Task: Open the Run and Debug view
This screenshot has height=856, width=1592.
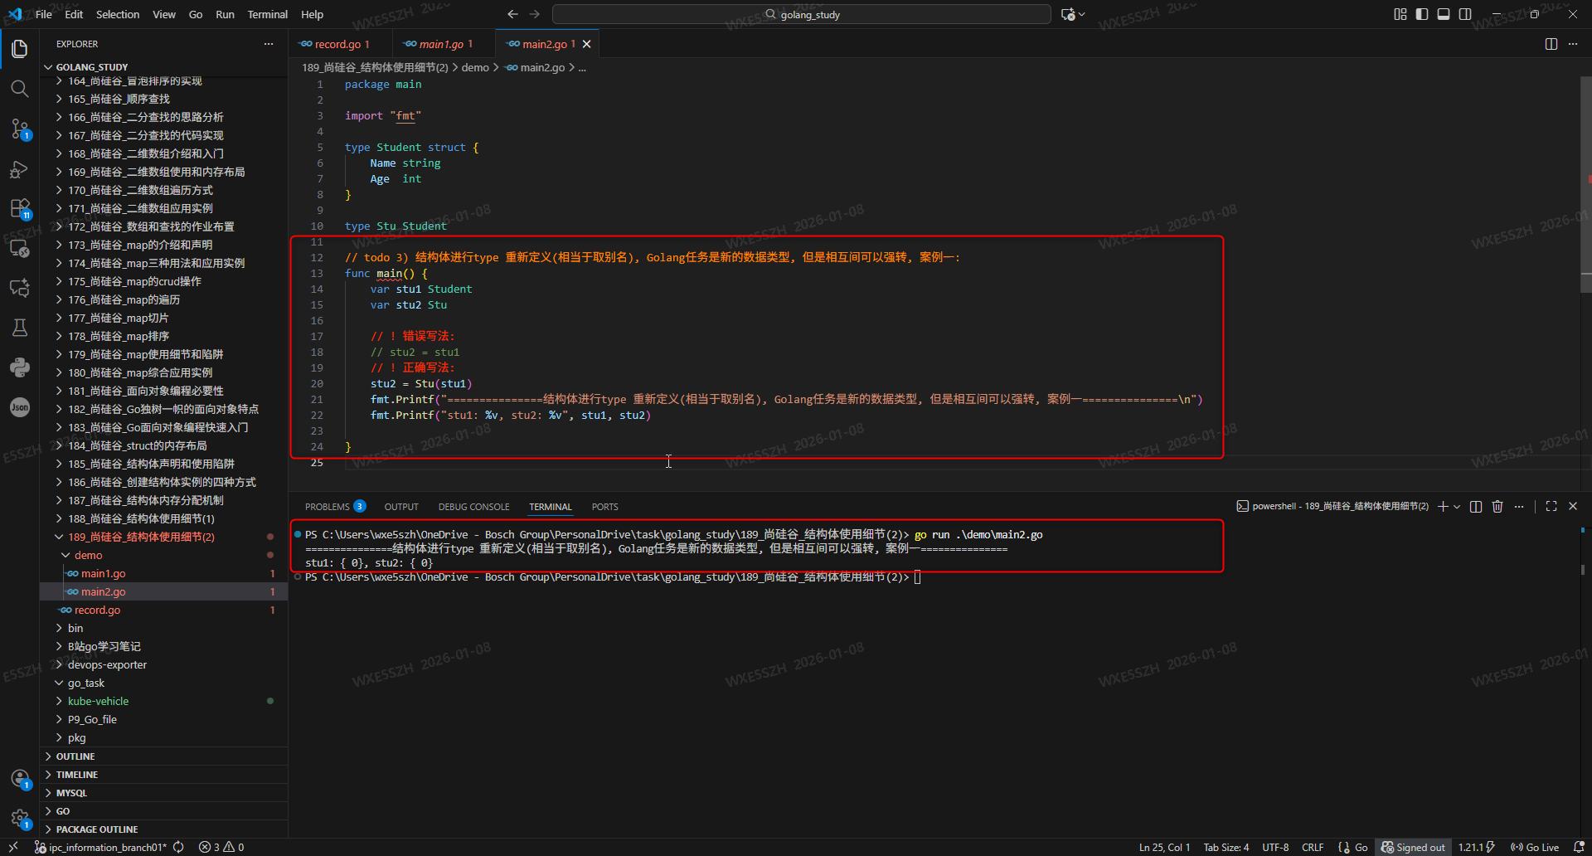Action: pos(20,169)
